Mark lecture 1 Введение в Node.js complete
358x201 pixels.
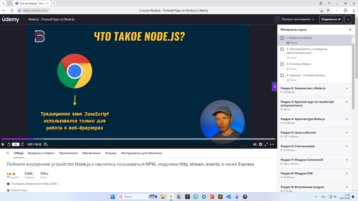click(282, 38)
